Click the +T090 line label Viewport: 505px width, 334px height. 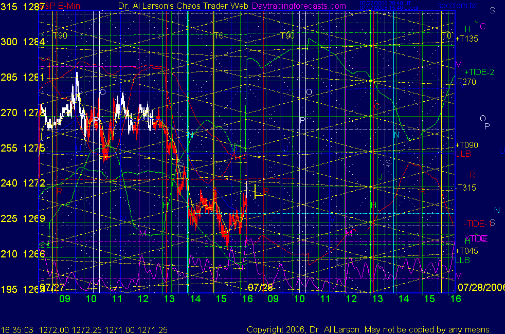[466, 145]
